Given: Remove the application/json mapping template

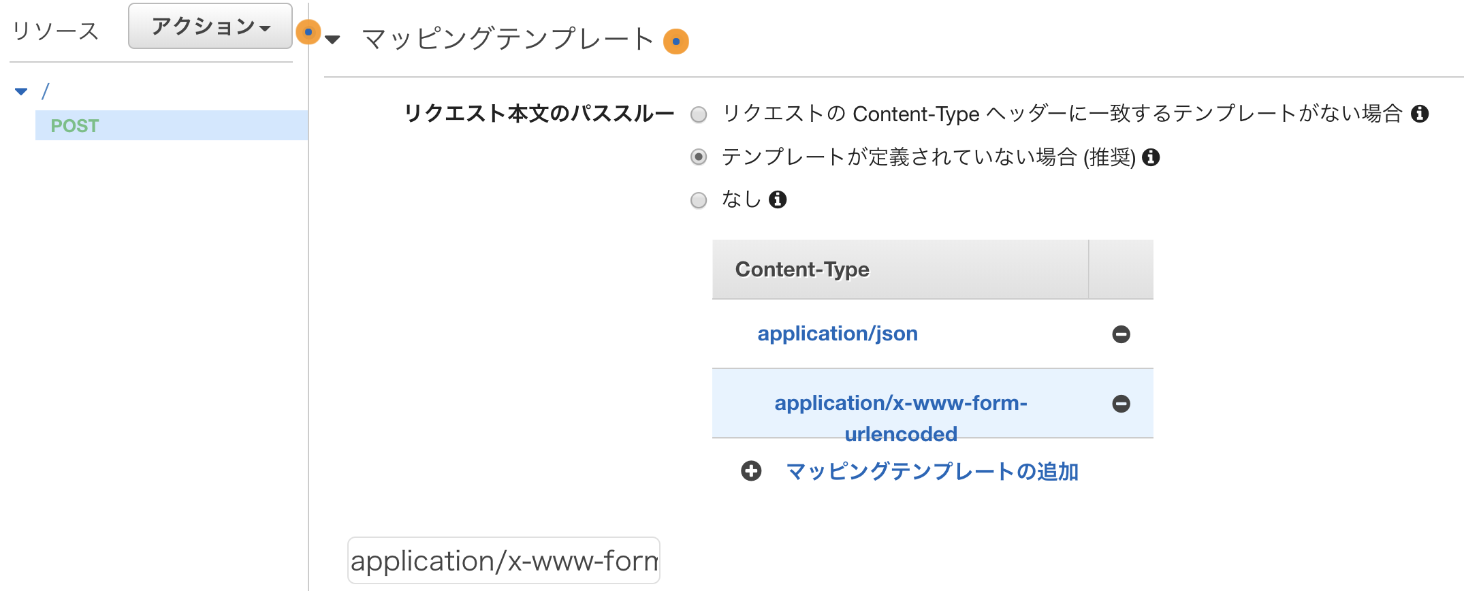Looking at the screenshot, I should pyautogui.click(x=1121, y=334).
